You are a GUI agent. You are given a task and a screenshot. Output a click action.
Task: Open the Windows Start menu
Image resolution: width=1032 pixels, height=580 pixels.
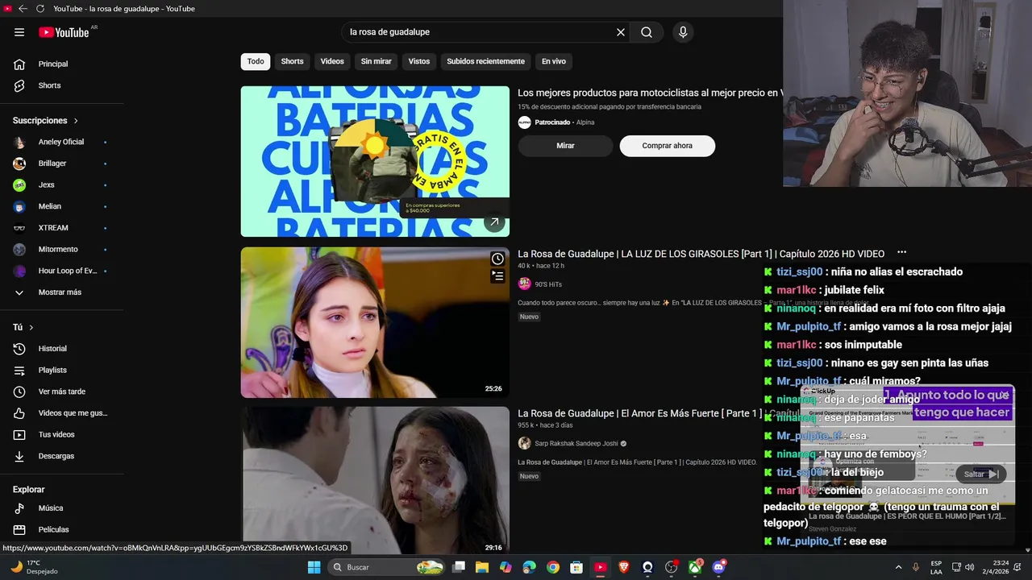[x=314, y=567]
